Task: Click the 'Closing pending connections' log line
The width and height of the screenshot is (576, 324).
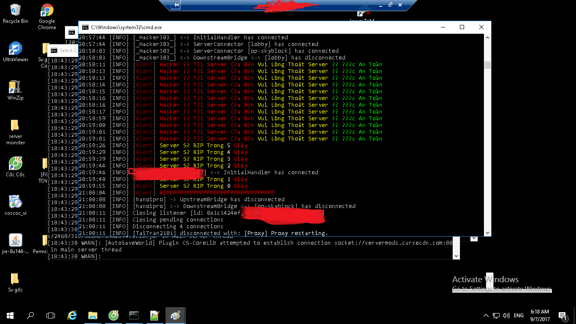Action: (x=151, y=220)
